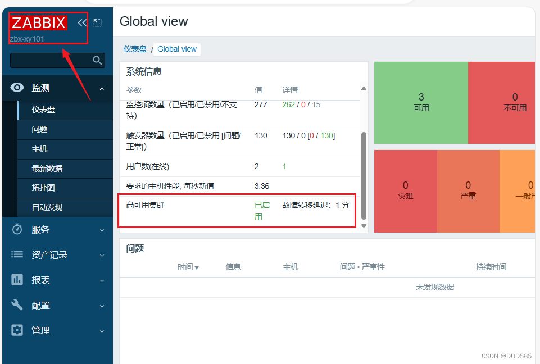The height and width of the screenshot is (364, 540).
Task: Click the search magnifier icon in sidebar
Action: pos(97,60)
